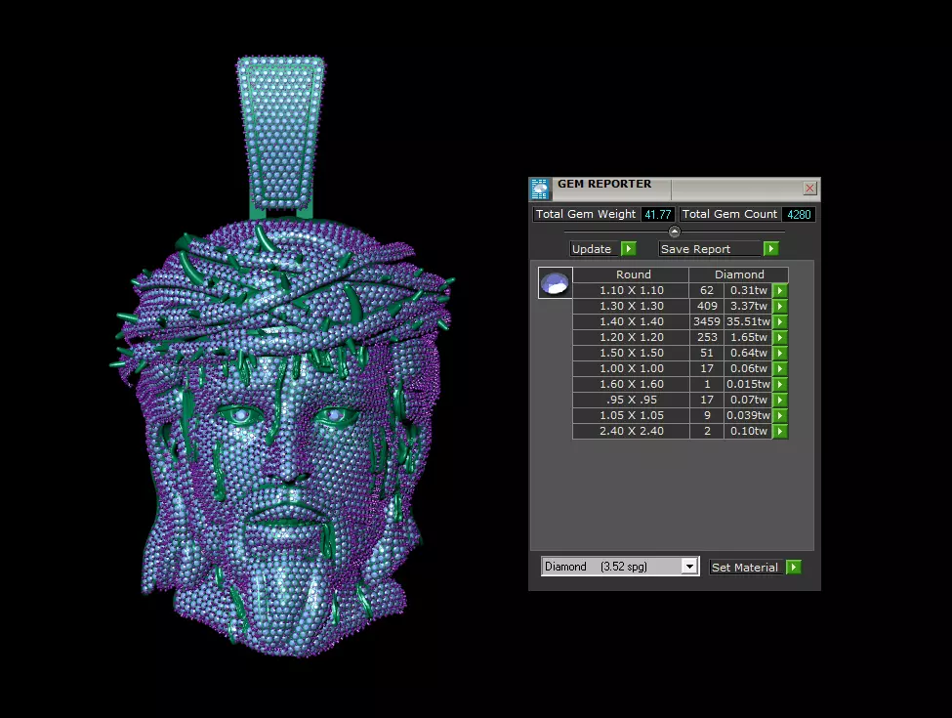Screen dimensions: 952x718
Task: Click the weight cell showing 3.37tw
Action: [x=748, y=306]
